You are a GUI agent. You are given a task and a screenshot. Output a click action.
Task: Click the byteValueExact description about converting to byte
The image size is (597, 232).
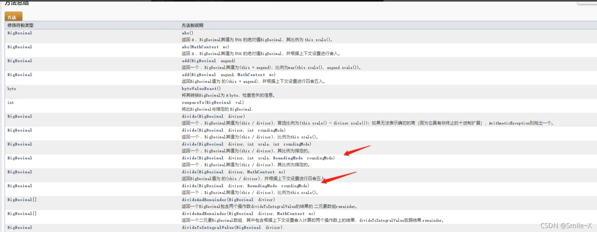[x=228, y=95]
